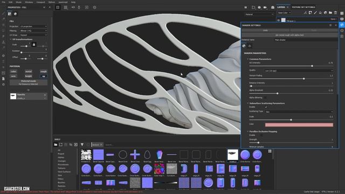Click the 3D grid view icon in toolbar
The height and width of the screenshot is (194, 345).
click(x=58, y=7)
